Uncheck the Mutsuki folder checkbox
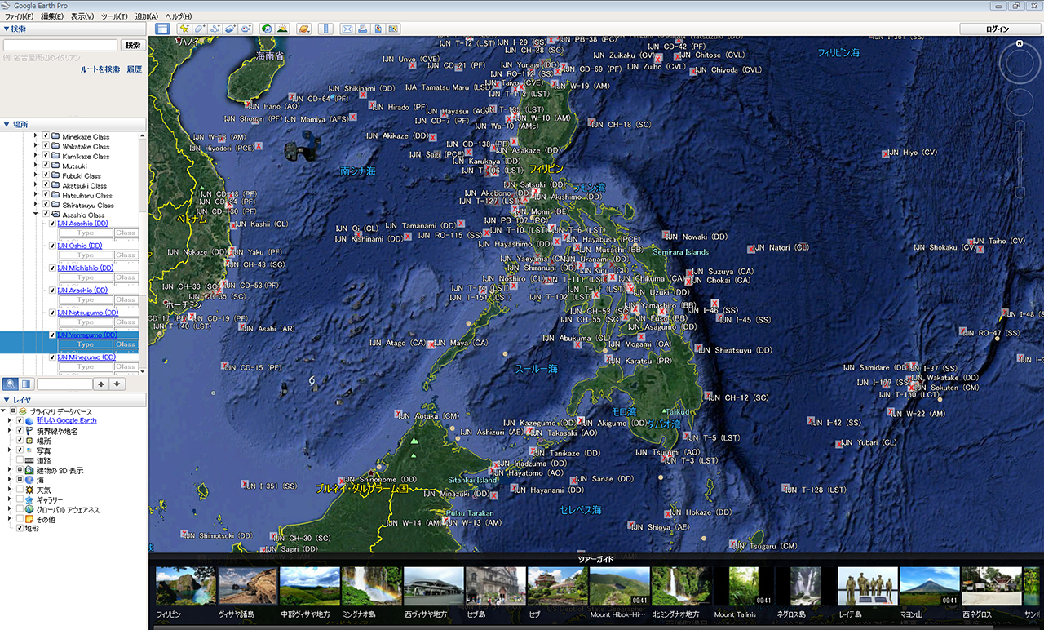Image resolution: width=1044 pixels, height=630 pixels. (x=46, y=166)
